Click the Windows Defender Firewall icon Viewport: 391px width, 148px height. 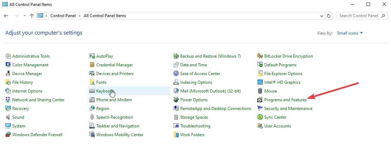(8, 135)
